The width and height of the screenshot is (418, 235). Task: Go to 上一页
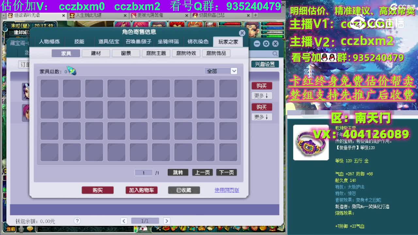pos(202,173)
